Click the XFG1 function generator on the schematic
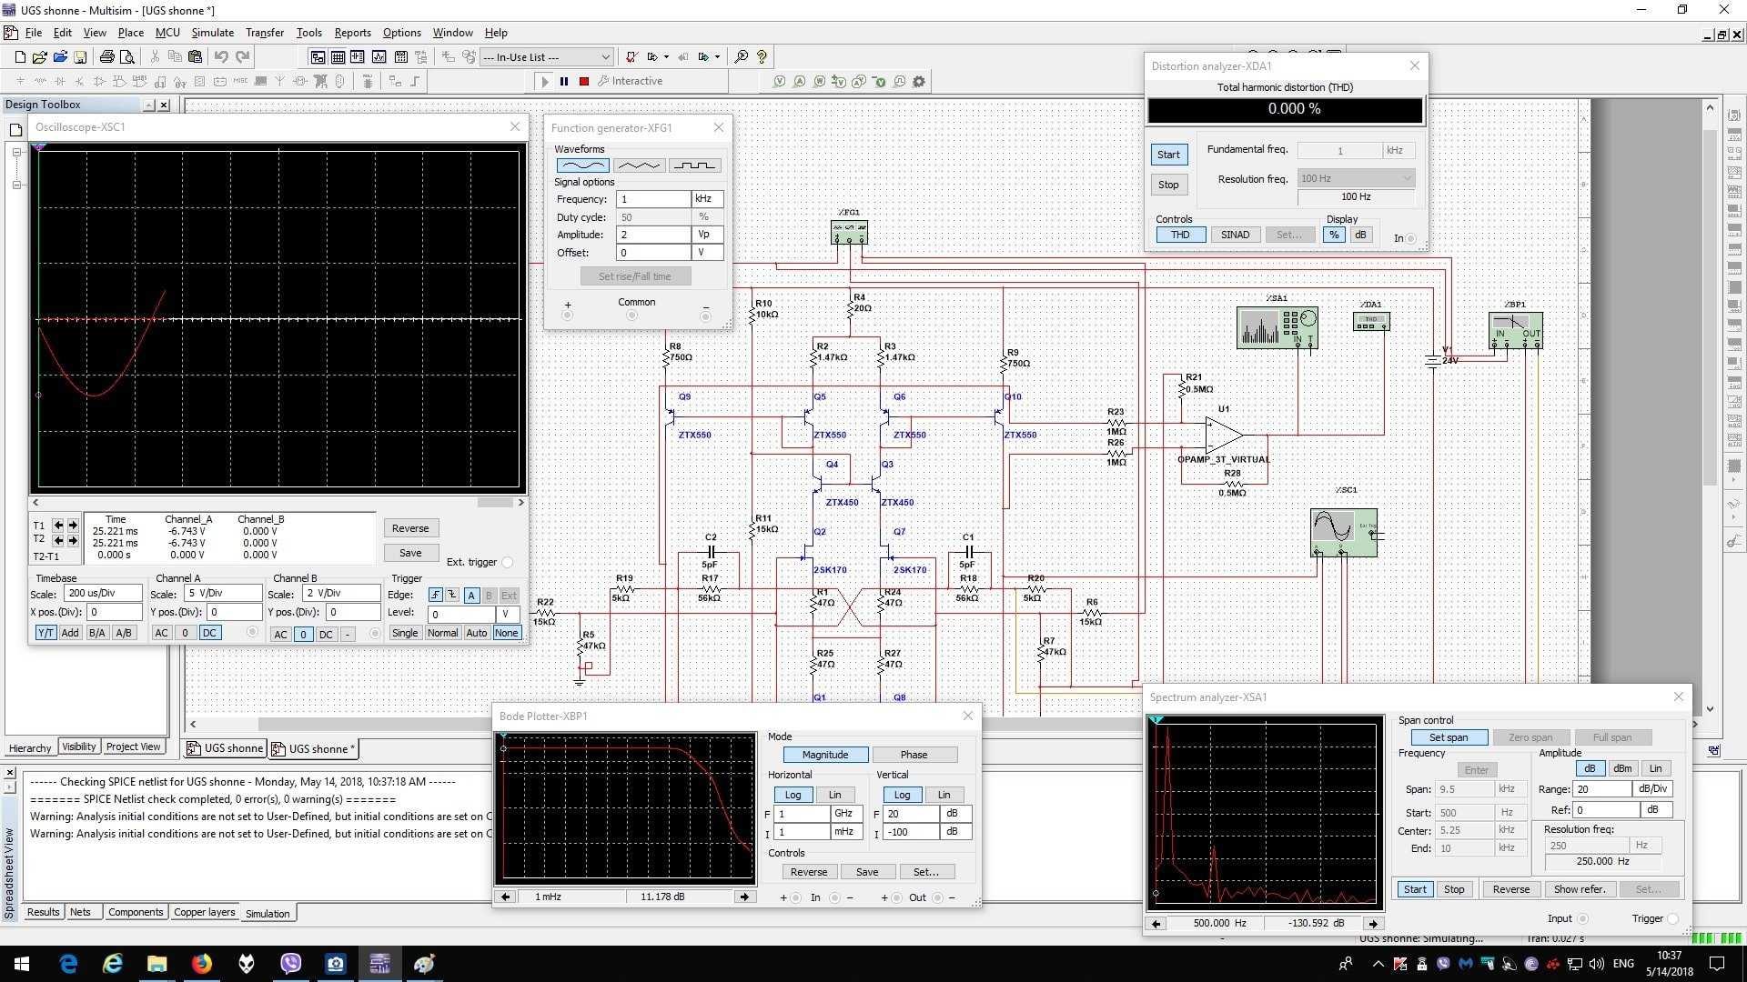Viewport: 1747px width, 982px height. [849, 232]
